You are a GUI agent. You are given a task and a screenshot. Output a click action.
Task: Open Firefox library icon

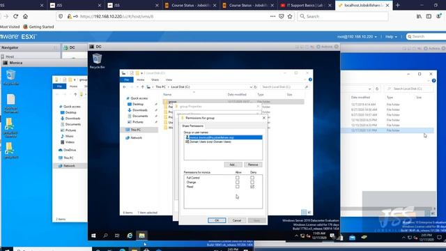[x=419, y=17]
